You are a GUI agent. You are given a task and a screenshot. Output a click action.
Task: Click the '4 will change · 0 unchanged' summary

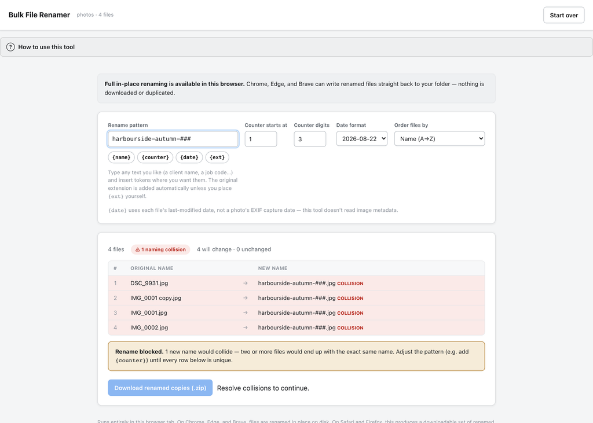[234, 249]
